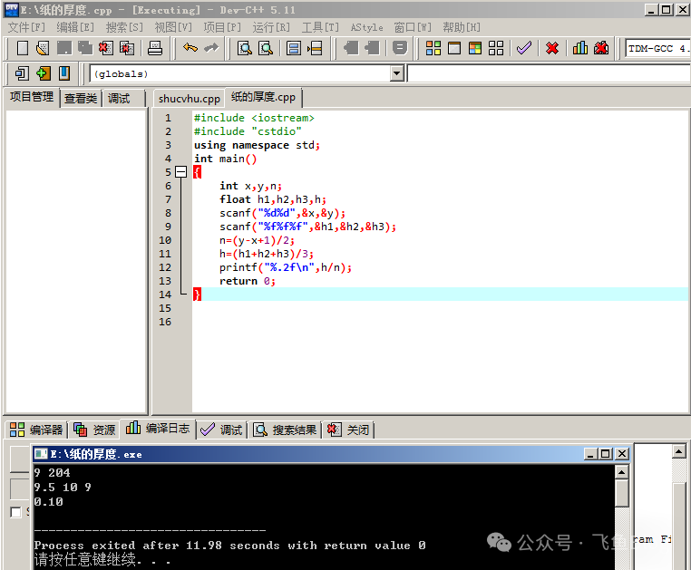The height and width of the screenshot is (570, 691).
Task: Select the 纸的厚度.cpp editor tab
Action: coord(263,97)
